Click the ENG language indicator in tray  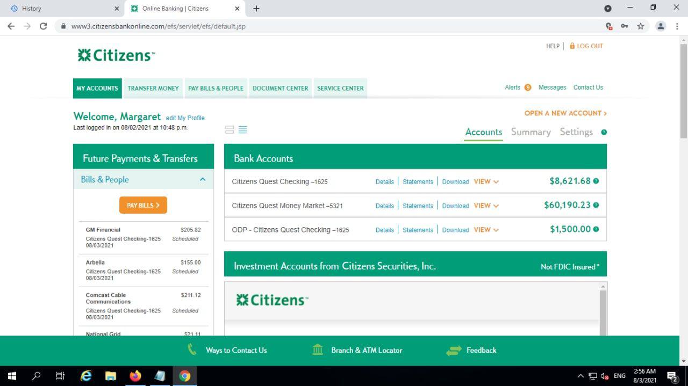tap(619, 376)
